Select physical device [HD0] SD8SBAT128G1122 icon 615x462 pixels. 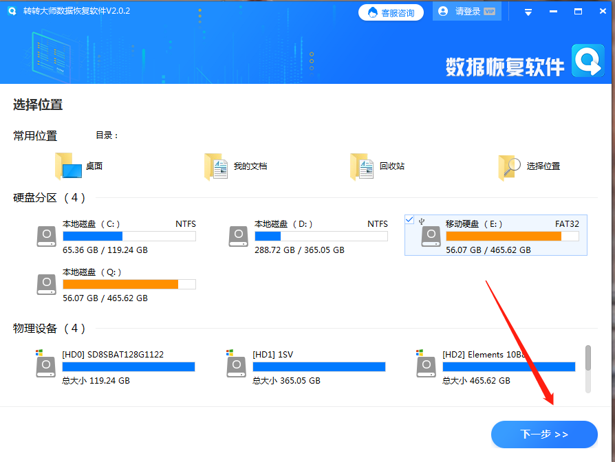(45, 366)
